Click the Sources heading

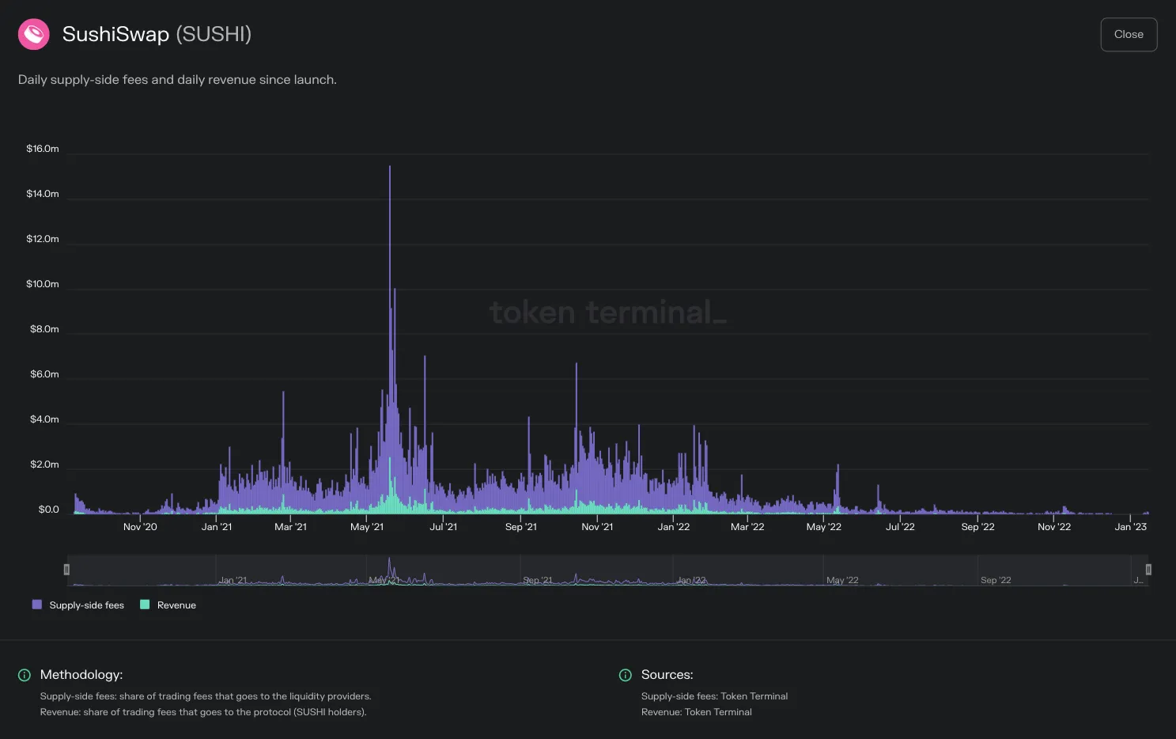[667, 675]
